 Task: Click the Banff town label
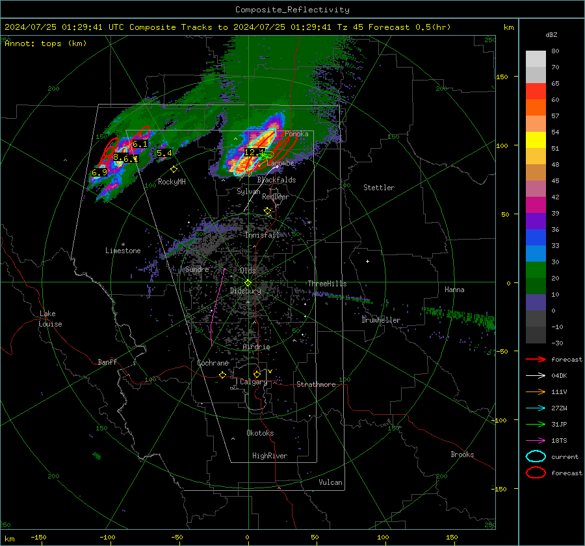click(107, 362)
